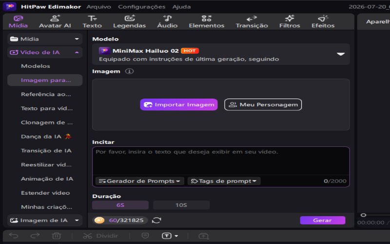Select the 6S duration option
Viewport: 390px width, 244px height.
120,205
